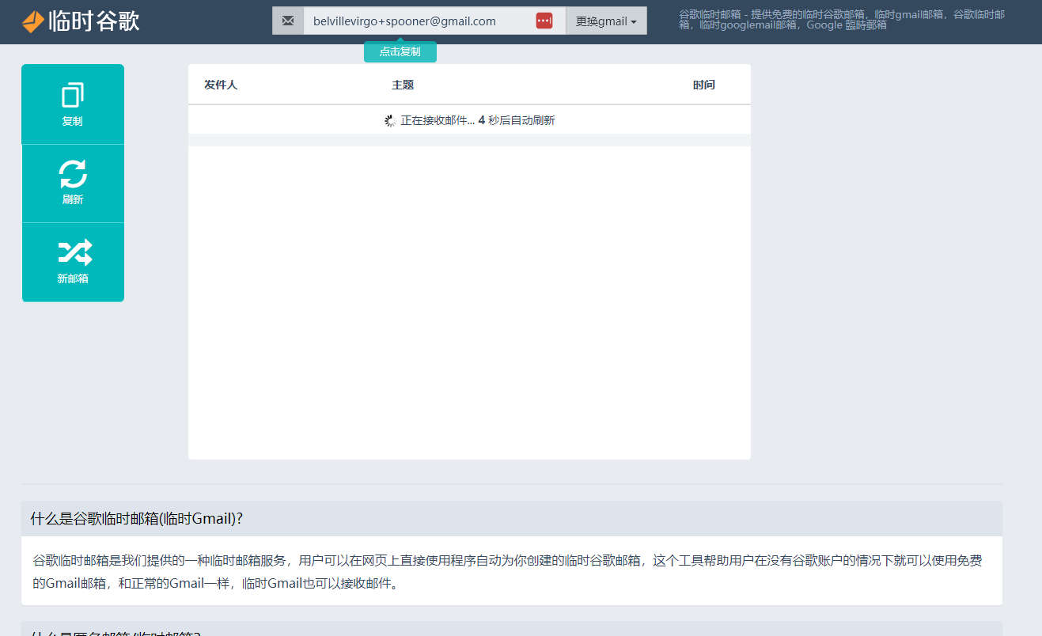Click the 时间 column header
The height and width of the screenshot is (636, 1042).
[x=704, y=85]
